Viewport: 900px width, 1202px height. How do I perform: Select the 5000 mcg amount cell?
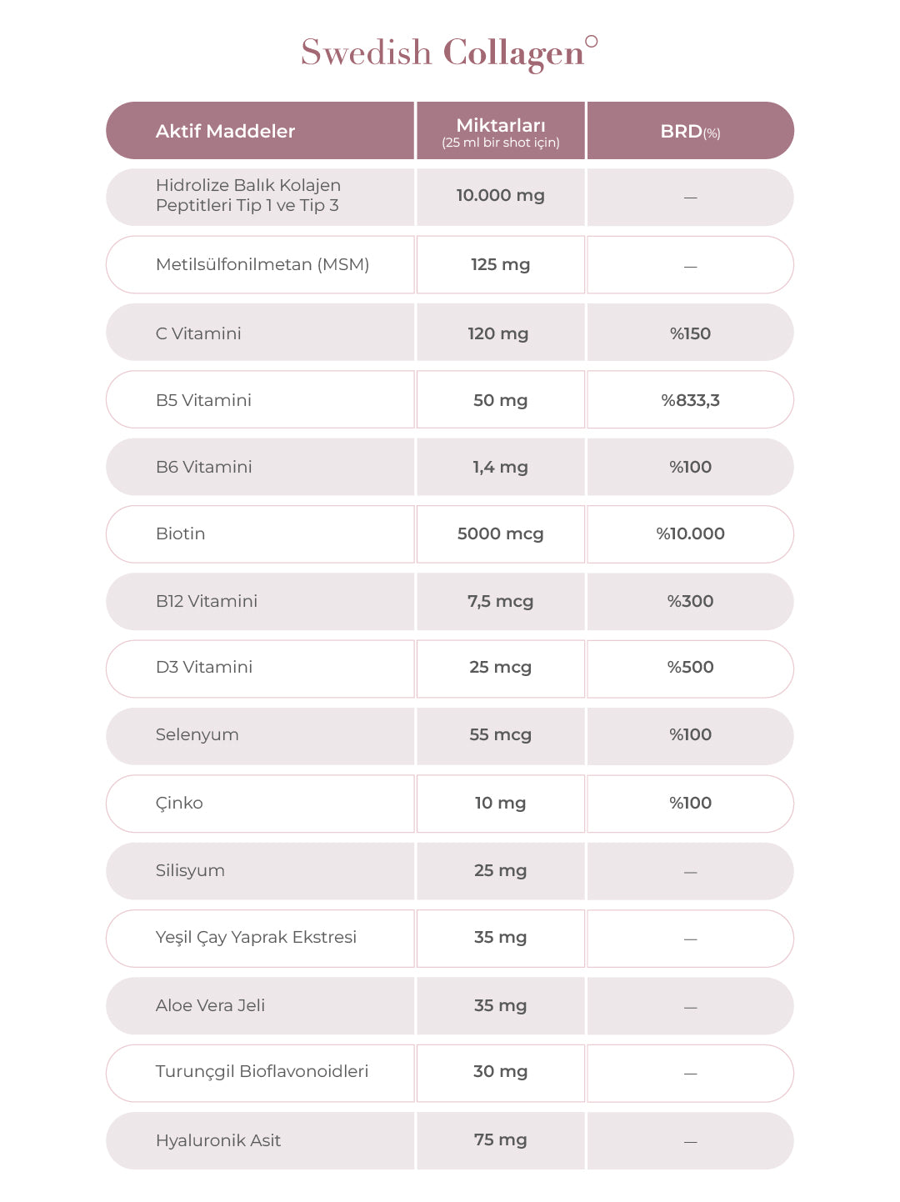coord(500,534)
